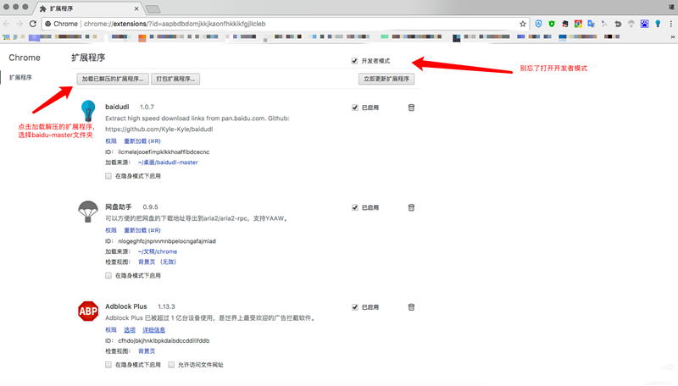Open the blue lightbulb toolbar extension icon

[658, 24]
